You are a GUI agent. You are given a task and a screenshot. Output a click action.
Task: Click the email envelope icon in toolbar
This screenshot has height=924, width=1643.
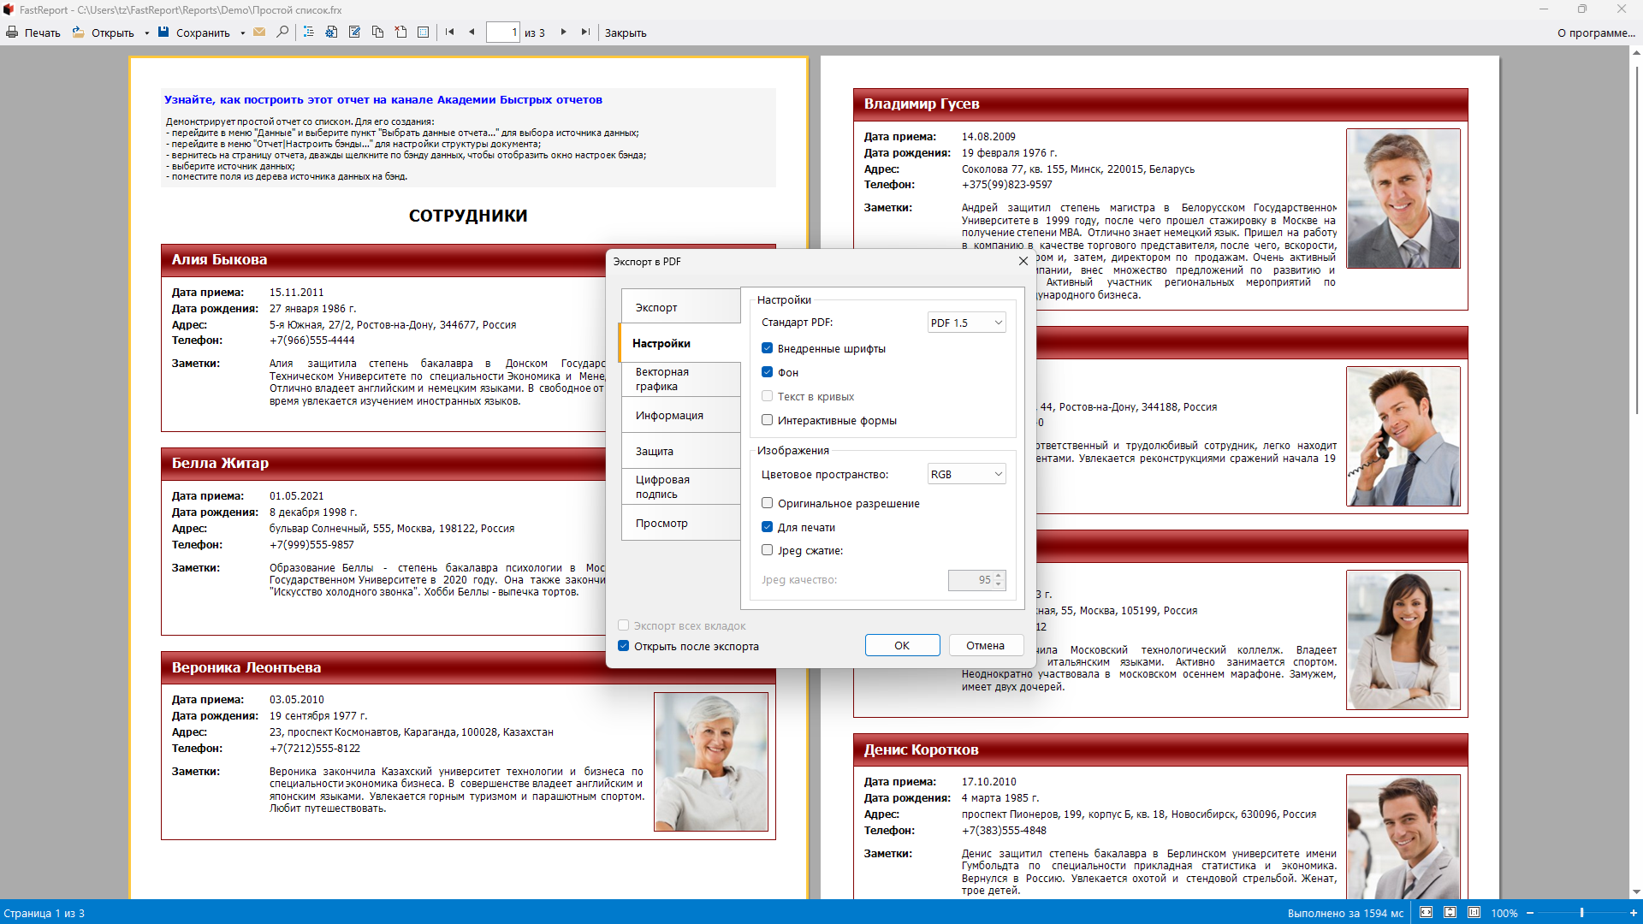pos(259,33)
